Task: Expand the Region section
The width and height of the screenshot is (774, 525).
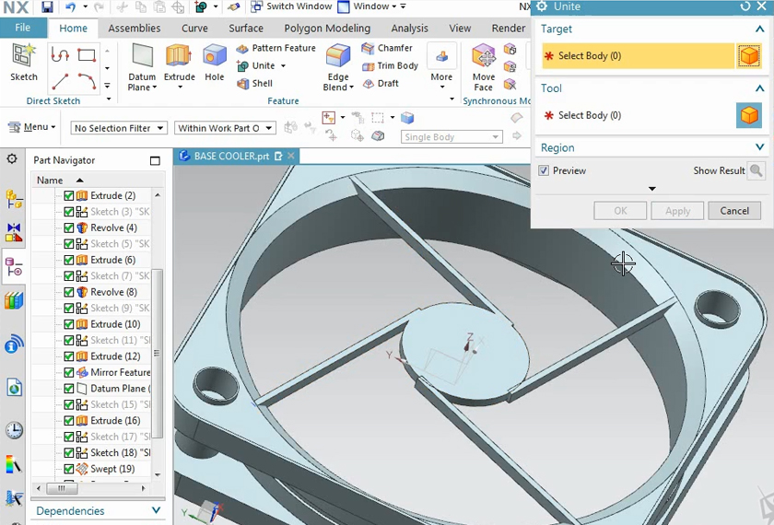Action: 759,147
